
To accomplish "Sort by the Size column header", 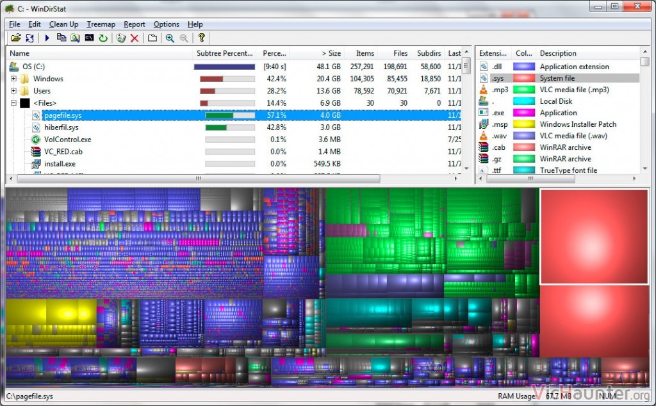I will coord(316,53).
